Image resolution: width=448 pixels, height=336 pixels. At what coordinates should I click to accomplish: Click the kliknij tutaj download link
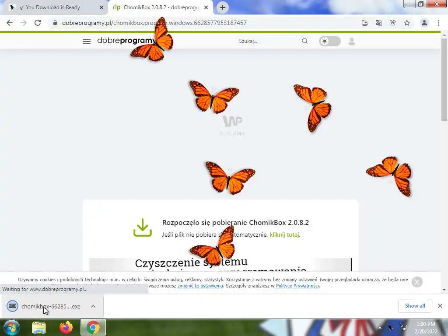pos(284,234)
